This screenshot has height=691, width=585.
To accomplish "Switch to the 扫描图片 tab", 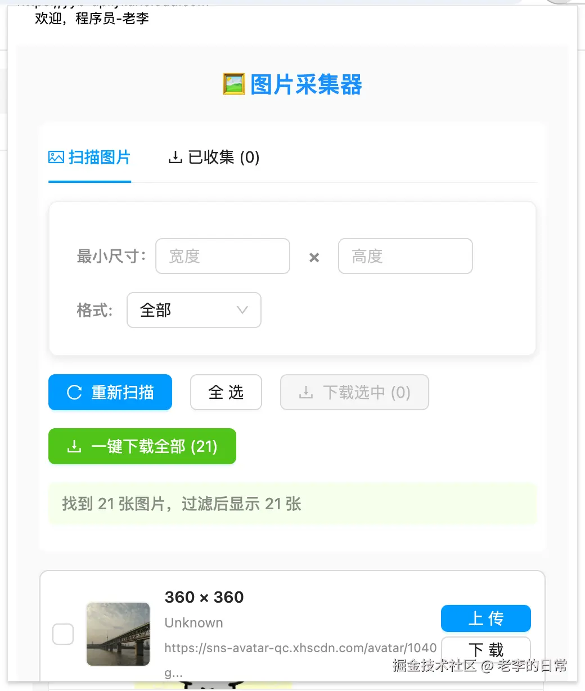I will (x=90, y=158).
